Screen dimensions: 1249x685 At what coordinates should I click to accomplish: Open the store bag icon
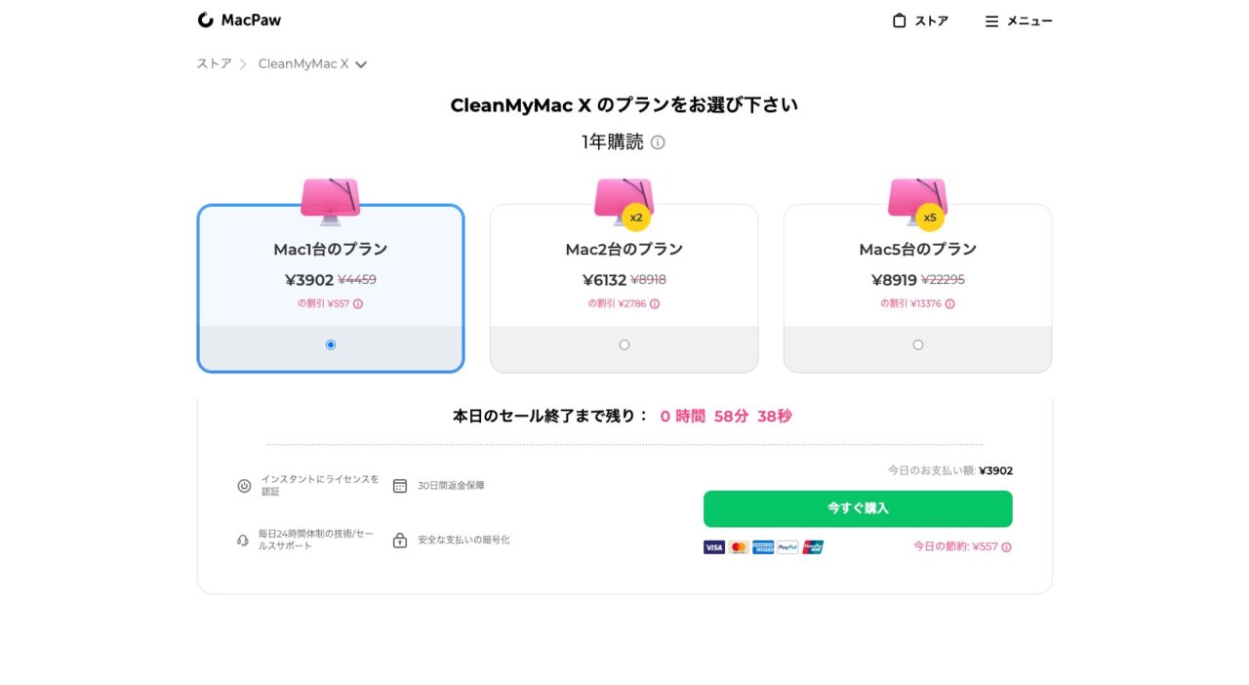(900, 20)
